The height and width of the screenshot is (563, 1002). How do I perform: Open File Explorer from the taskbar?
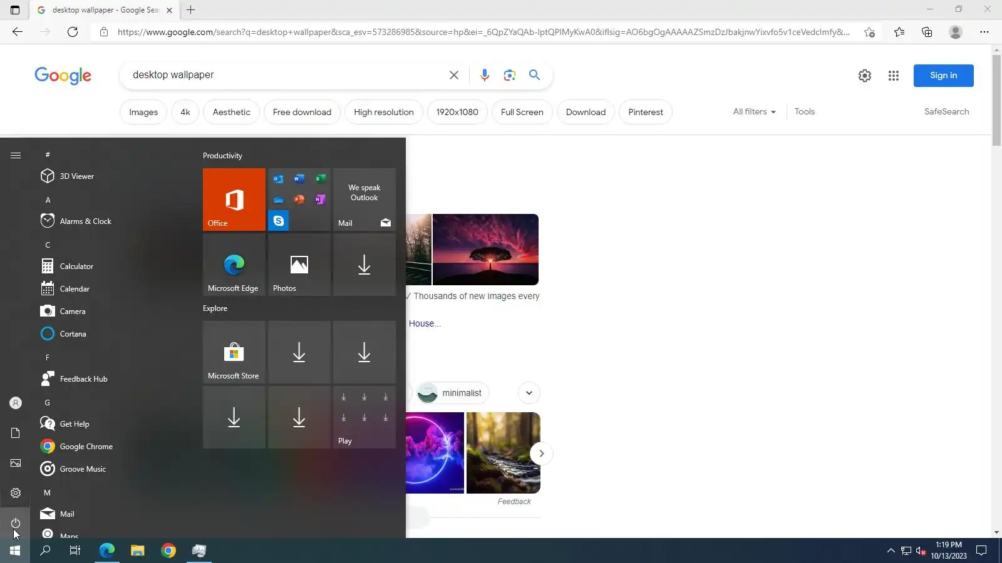point(137,550)
